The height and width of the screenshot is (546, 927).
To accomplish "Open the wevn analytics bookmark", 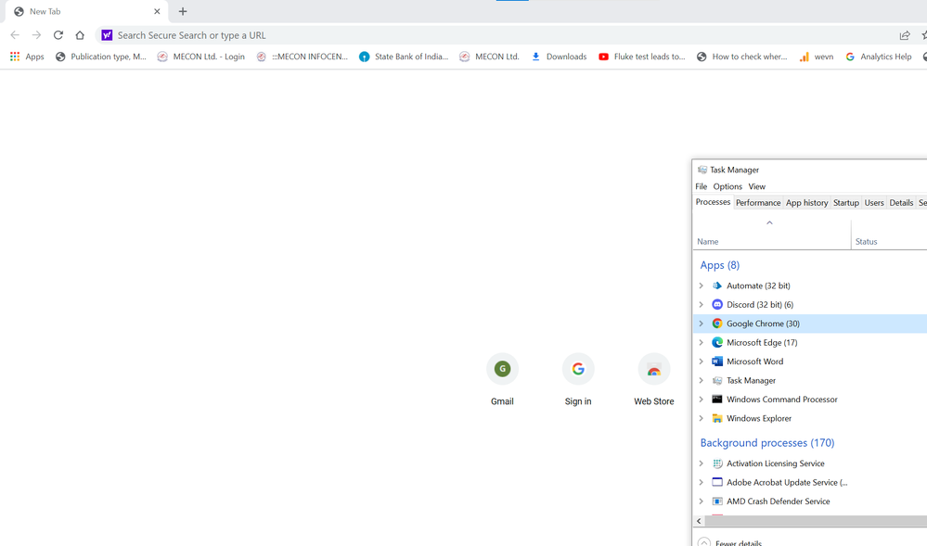I will point(816,57).
